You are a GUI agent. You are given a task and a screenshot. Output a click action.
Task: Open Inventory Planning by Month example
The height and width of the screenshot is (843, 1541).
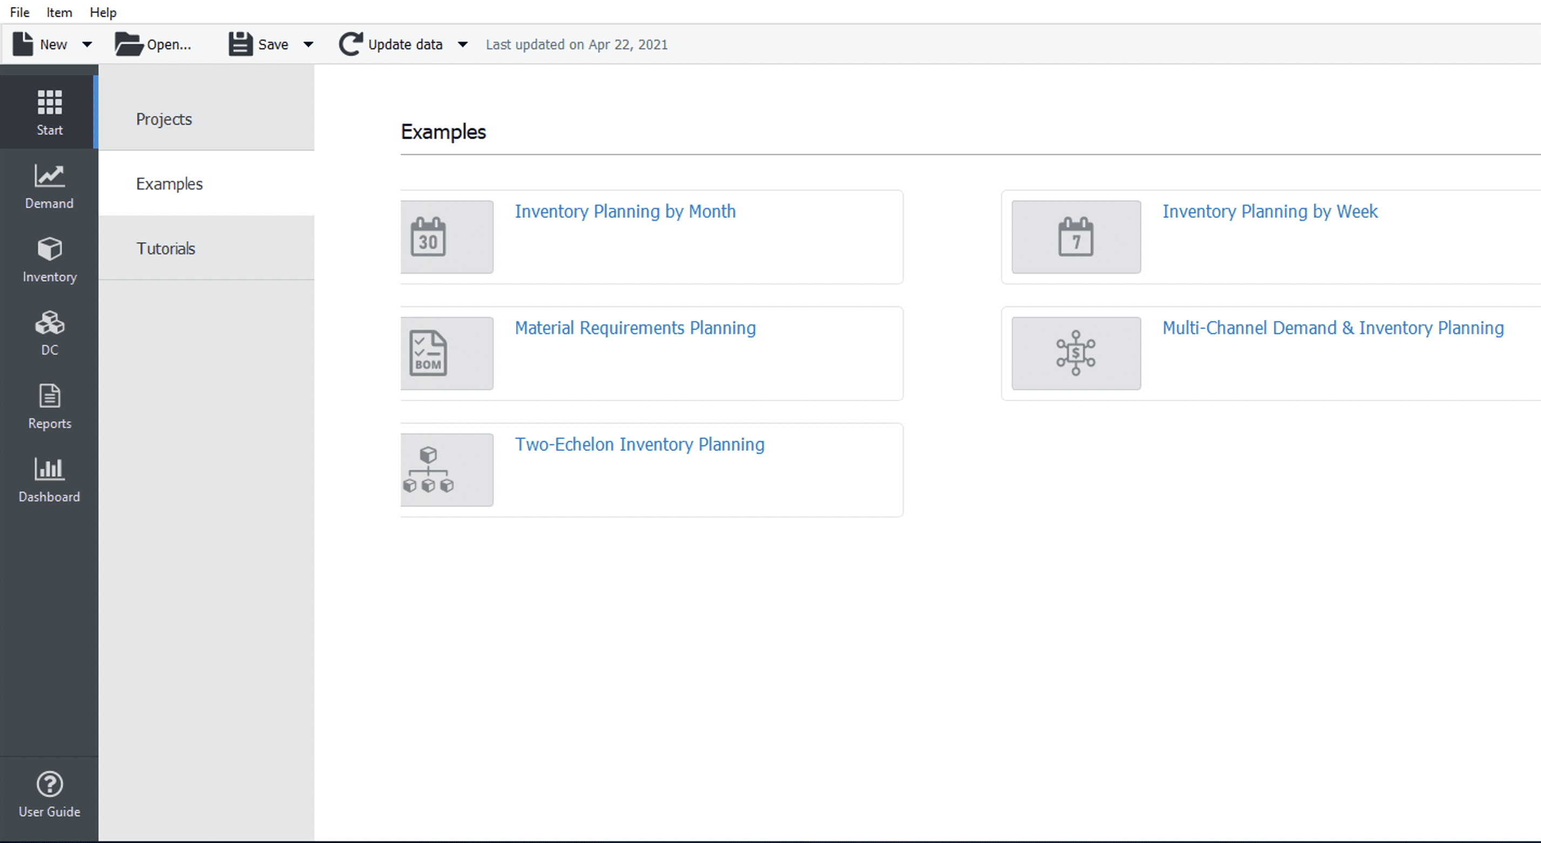coord(625,212)
